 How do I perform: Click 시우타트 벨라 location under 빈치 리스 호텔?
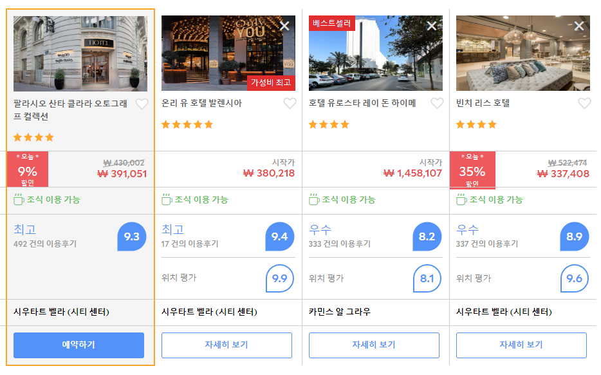[x=504, y=312]
